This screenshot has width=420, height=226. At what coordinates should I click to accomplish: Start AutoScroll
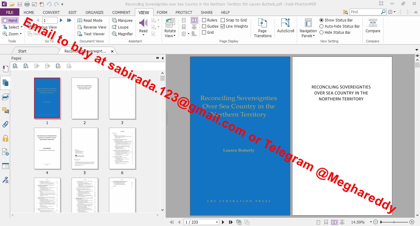(286, 26)
